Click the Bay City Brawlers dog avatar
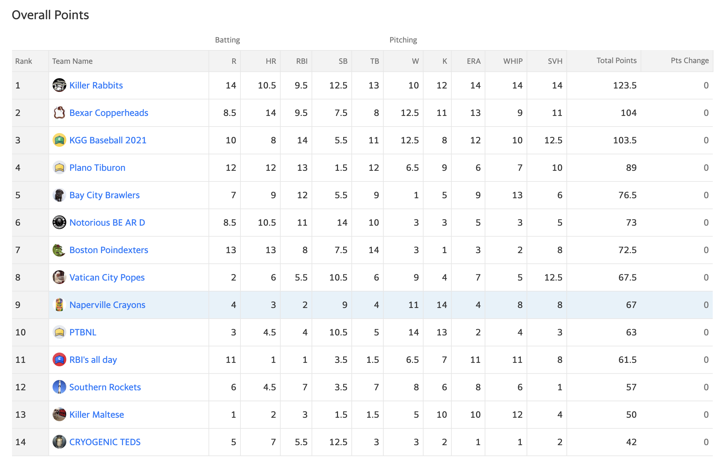This screenshot has height=463, width=721. pyautogui.click(x=59, y=195)
